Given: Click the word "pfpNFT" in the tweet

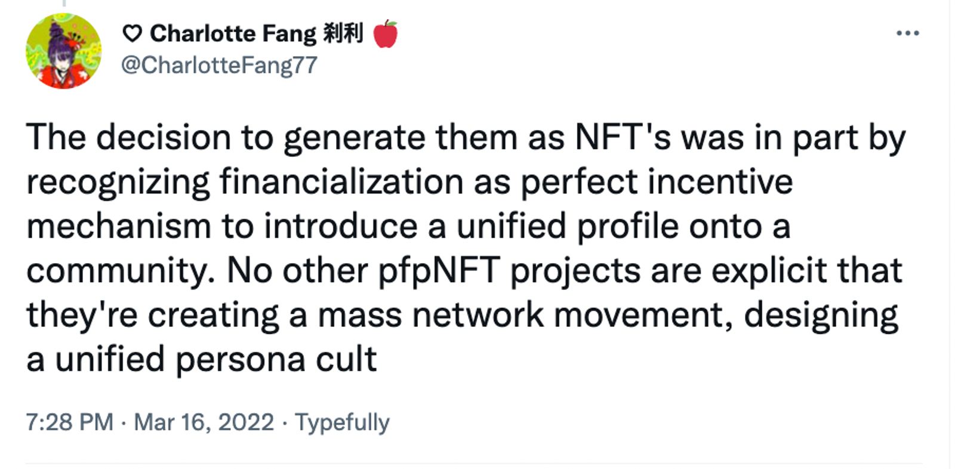Looking at the screenshot, I should pos(439,272).
